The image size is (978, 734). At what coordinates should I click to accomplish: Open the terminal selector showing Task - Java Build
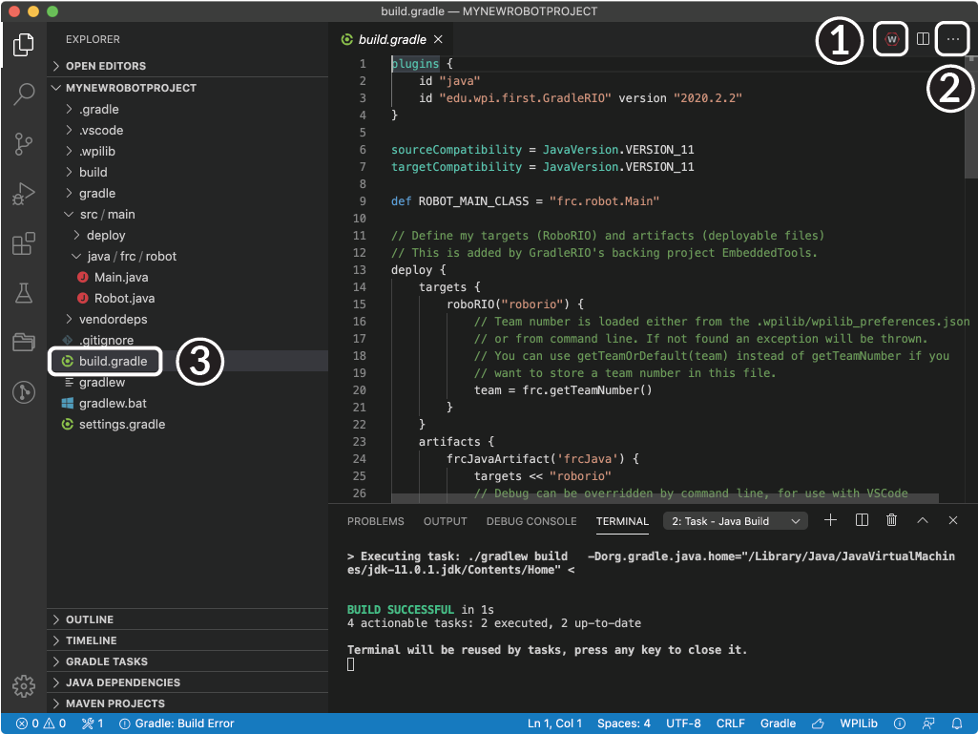[735, 520]
